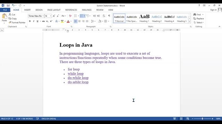222x124 pixels.
Task: Apply superscript formatting
Action: pos(51,21)
